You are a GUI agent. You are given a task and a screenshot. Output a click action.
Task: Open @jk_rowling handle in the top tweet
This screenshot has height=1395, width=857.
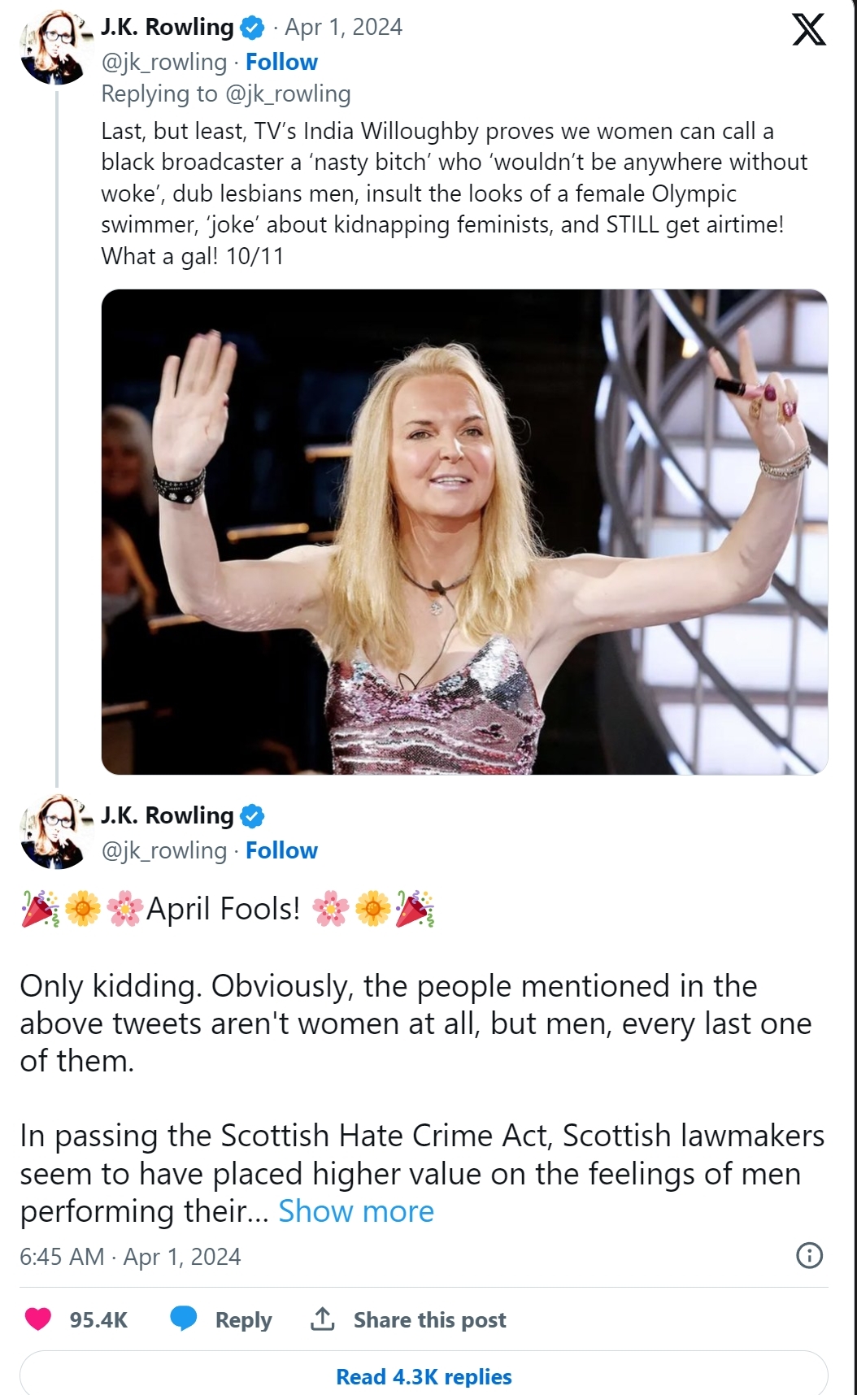tap(163, 62)
